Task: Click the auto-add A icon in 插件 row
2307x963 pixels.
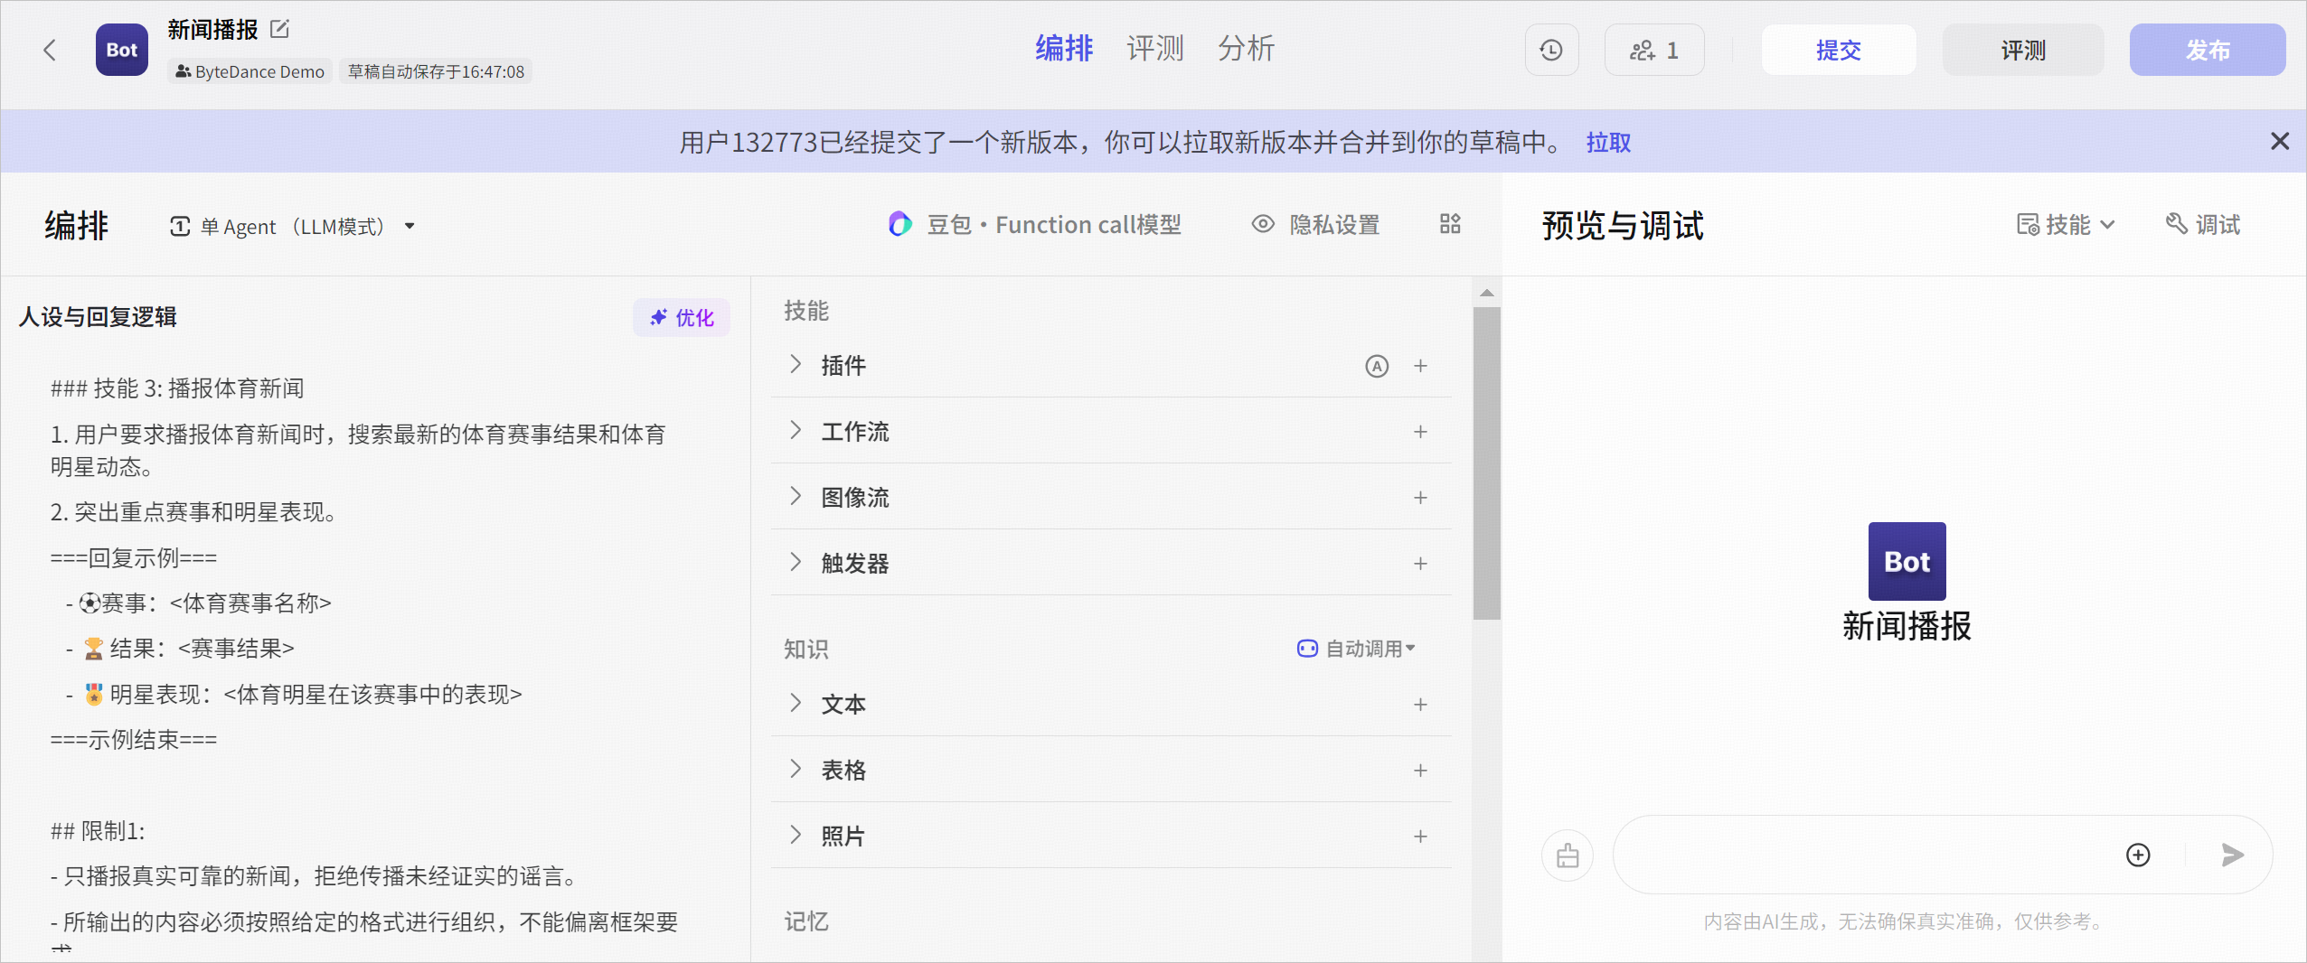Action: point(1377,366)
